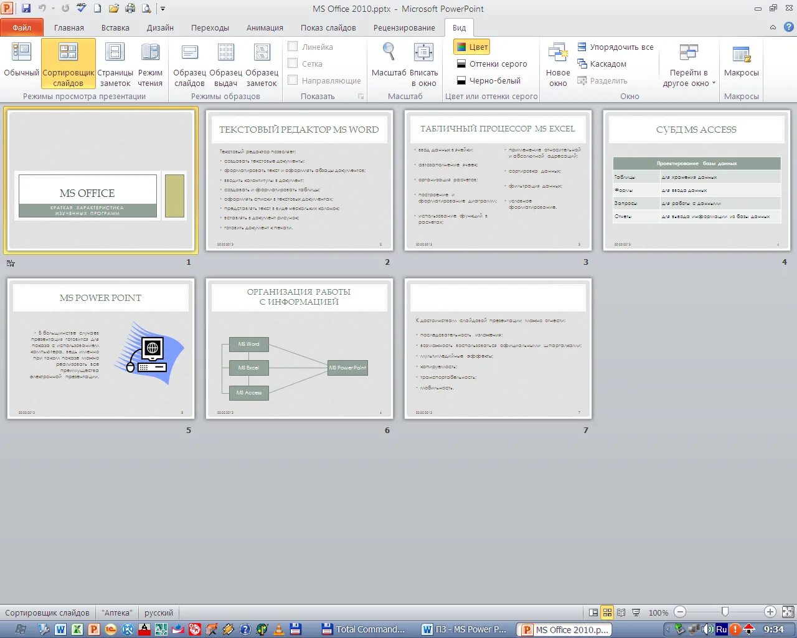The height and width of the screenshot is (638, 797).
Task: Select slide 2 Текстовый редактор MS Word
Action: pyautogui.click(x=299, y=181)
